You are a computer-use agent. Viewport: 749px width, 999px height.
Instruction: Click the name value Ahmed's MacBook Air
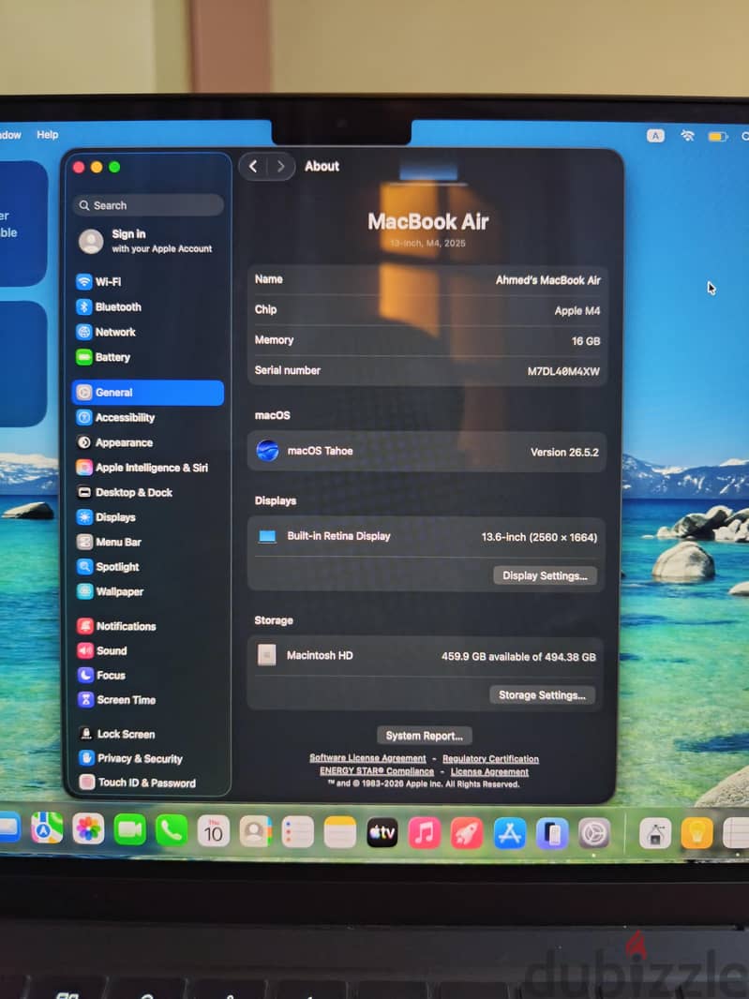click(548, 280)
